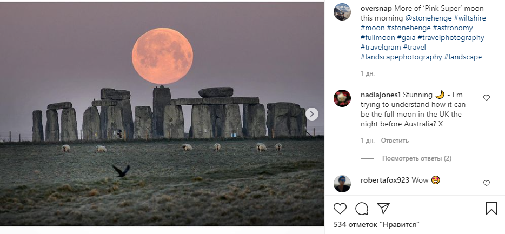Open robertafox923 profile picture

[342, 184]
